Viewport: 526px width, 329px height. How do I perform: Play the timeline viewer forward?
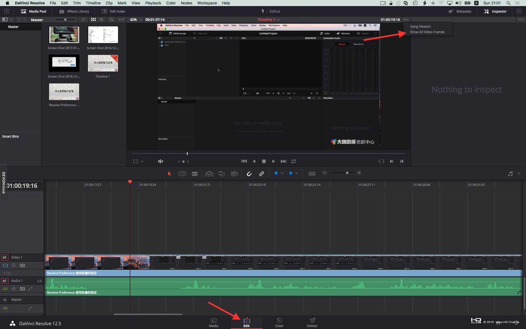point(273,161)
